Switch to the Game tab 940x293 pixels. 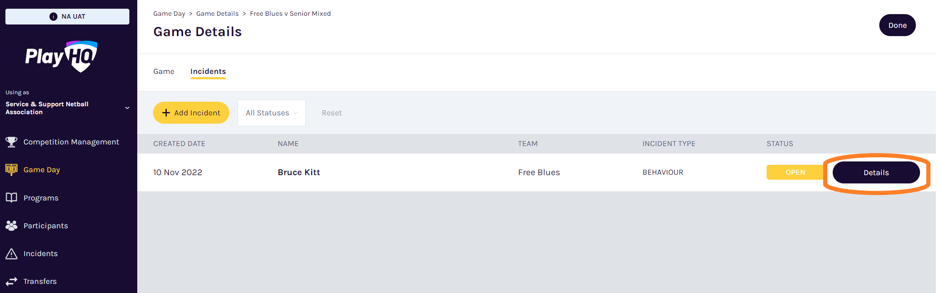[x=164, y=71]
